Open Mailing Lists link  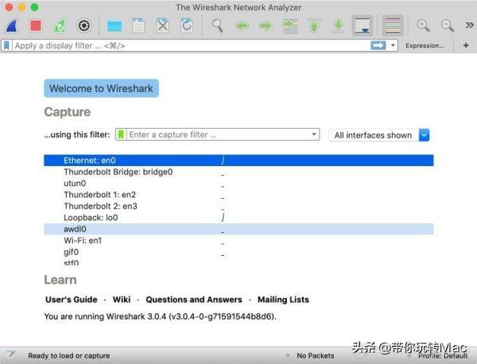coord(283,300)
